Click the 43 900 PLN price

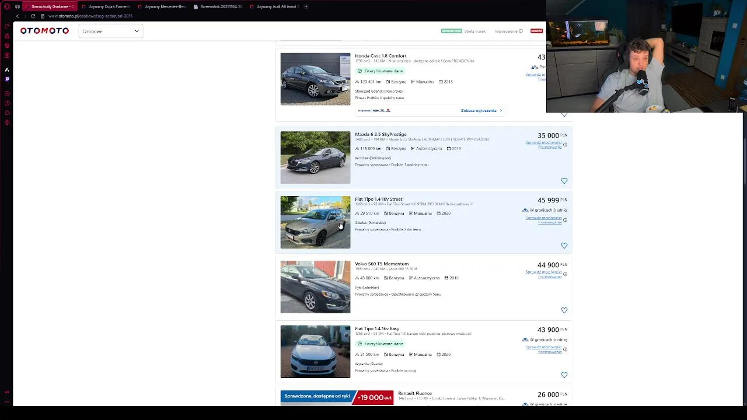tap(552, 330)
